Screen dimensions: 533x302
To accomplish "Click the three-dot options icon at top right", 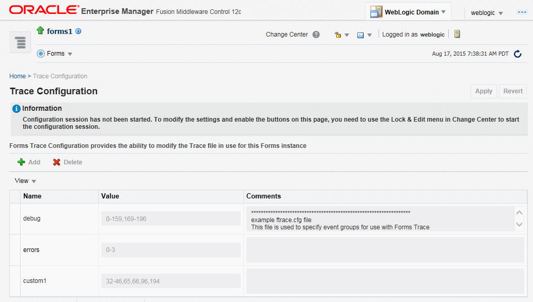I will point(522,12).
